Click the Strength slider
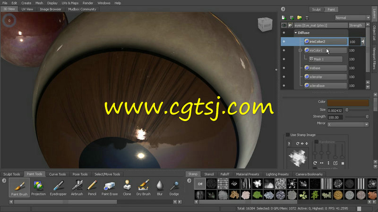 pos(357,117)
